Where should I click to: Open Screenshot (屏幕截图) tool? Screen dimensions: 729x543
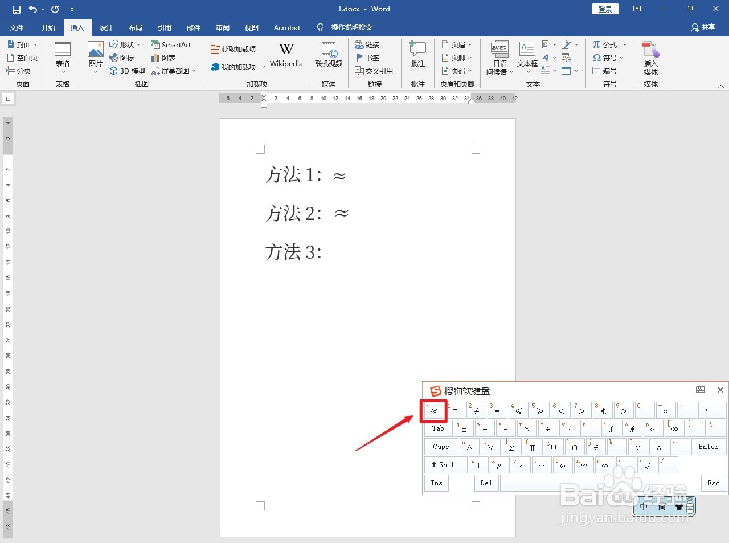173,71
